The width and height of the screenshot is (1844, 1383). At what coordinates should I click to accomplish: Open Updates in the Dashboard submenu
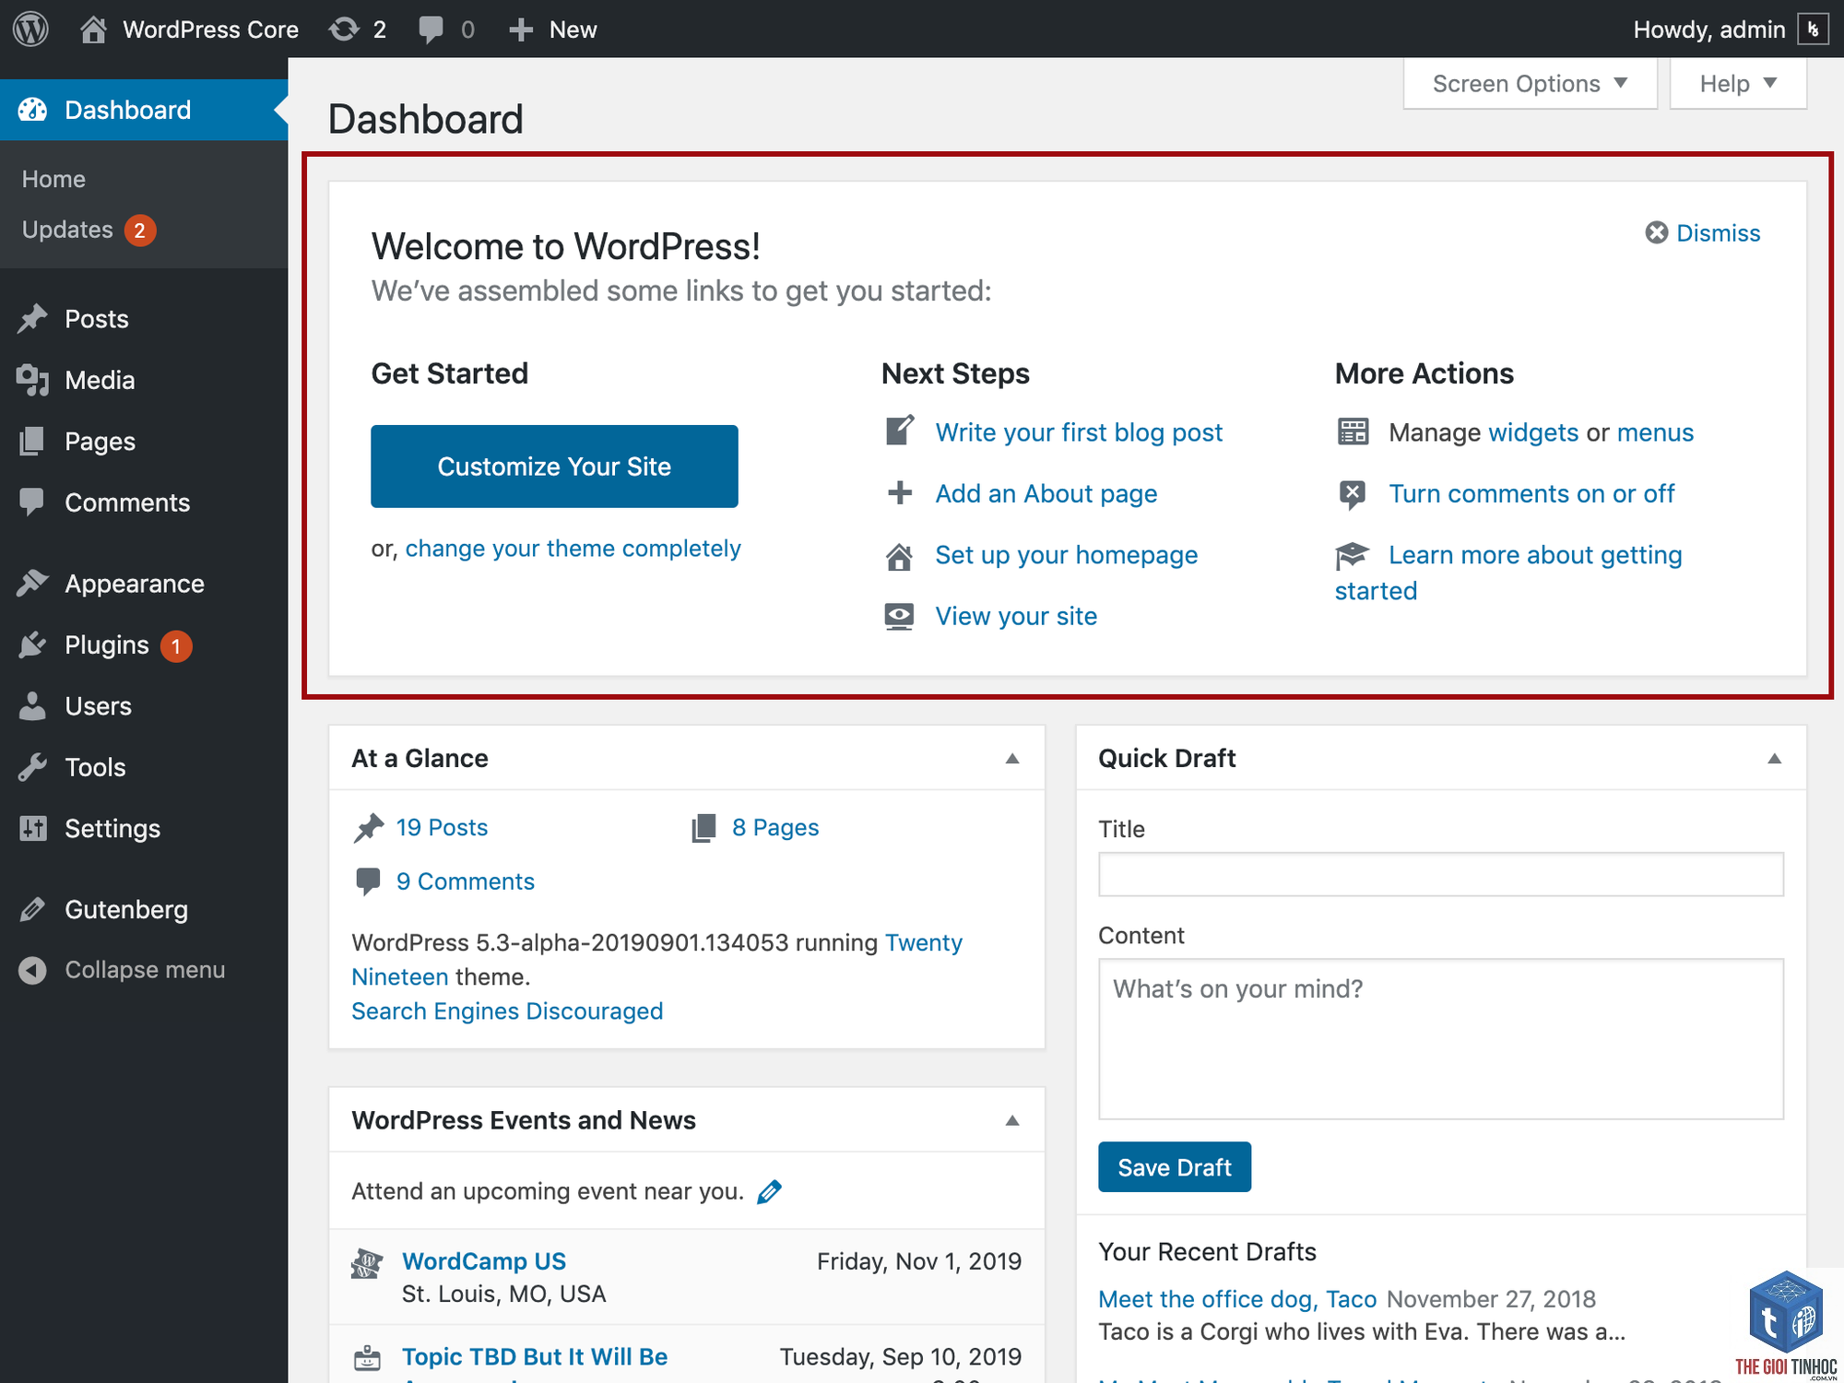[89, 230]
